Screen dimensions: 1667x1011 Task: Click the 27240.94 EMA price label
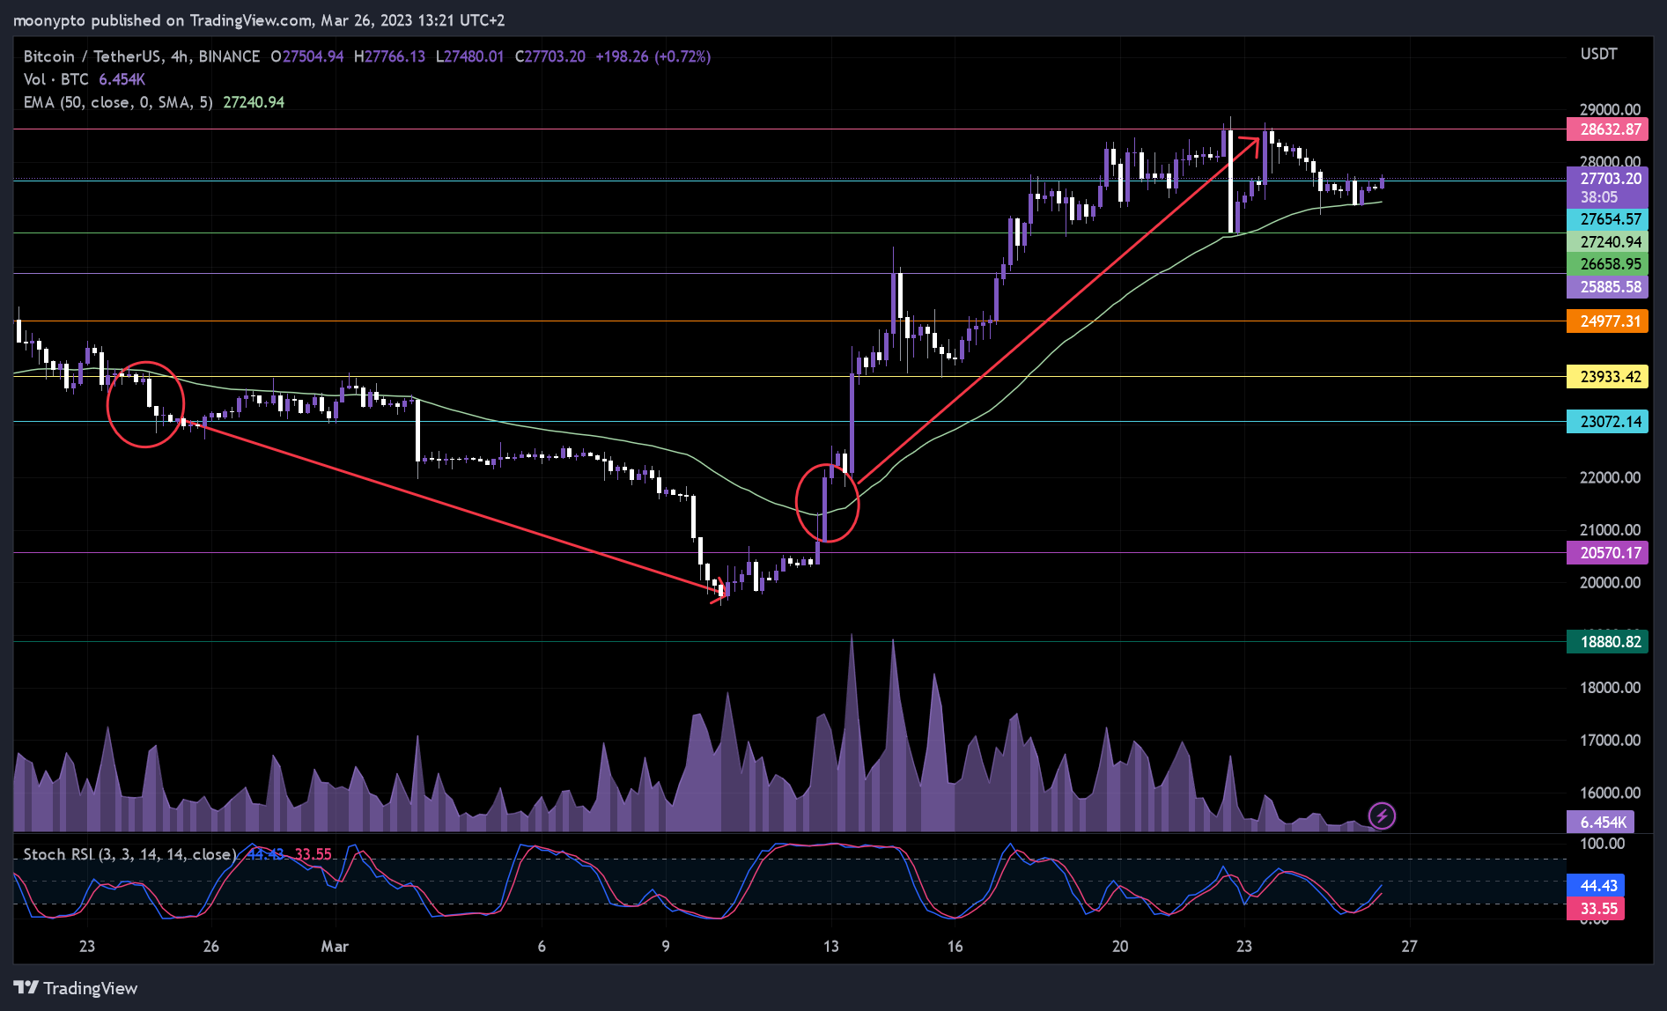[1607, 242]
